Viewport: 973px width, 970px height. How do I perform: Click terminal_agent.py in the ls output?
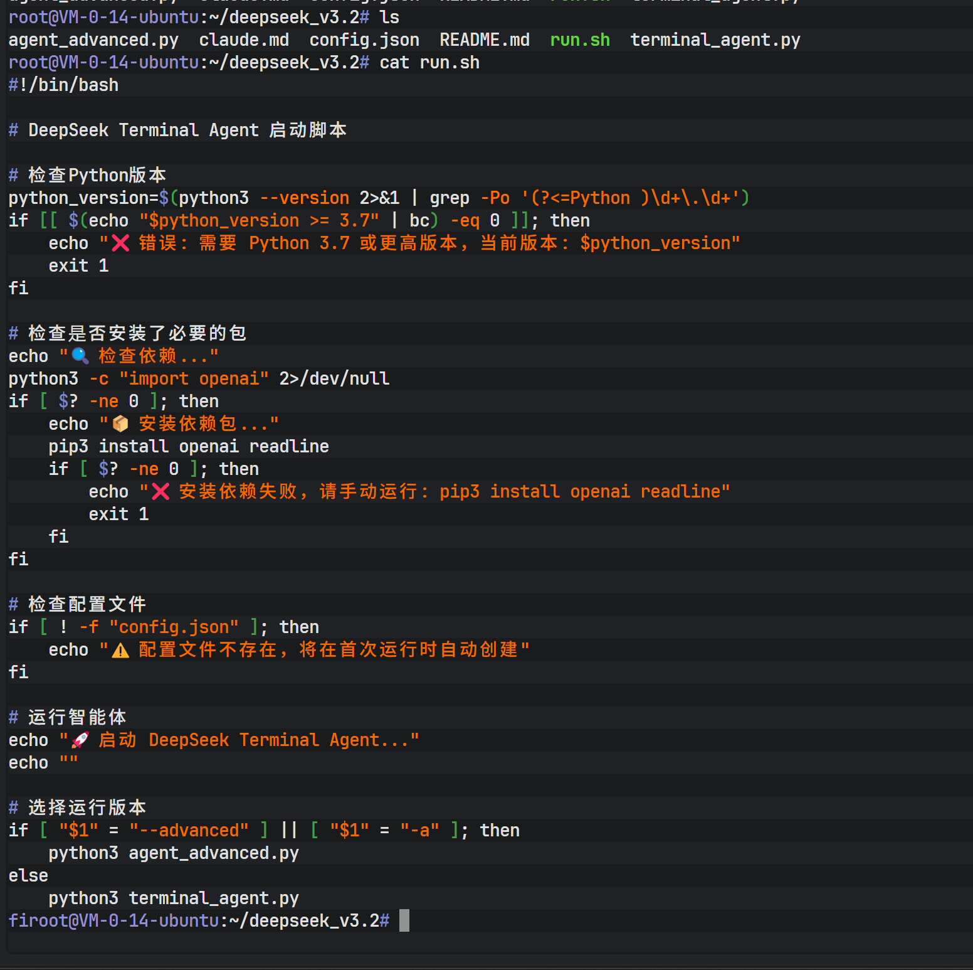point(715,40)
